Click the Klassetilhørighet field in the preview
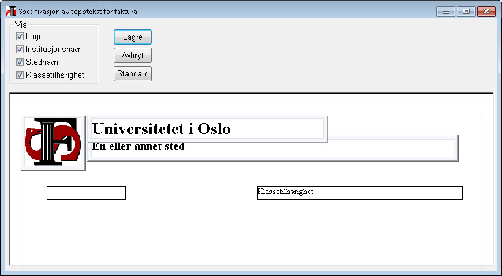Image resolution: width=502 pixels, height=276 pixels. click(360, 193)
